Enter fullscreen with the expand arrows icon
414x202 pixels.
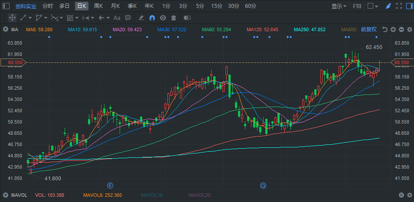[x=399, y=6]
